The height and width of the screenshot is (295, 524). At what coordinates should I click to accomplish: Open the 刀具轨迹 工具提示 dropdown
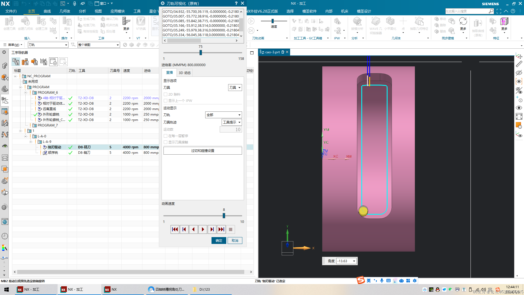[232, 122]
